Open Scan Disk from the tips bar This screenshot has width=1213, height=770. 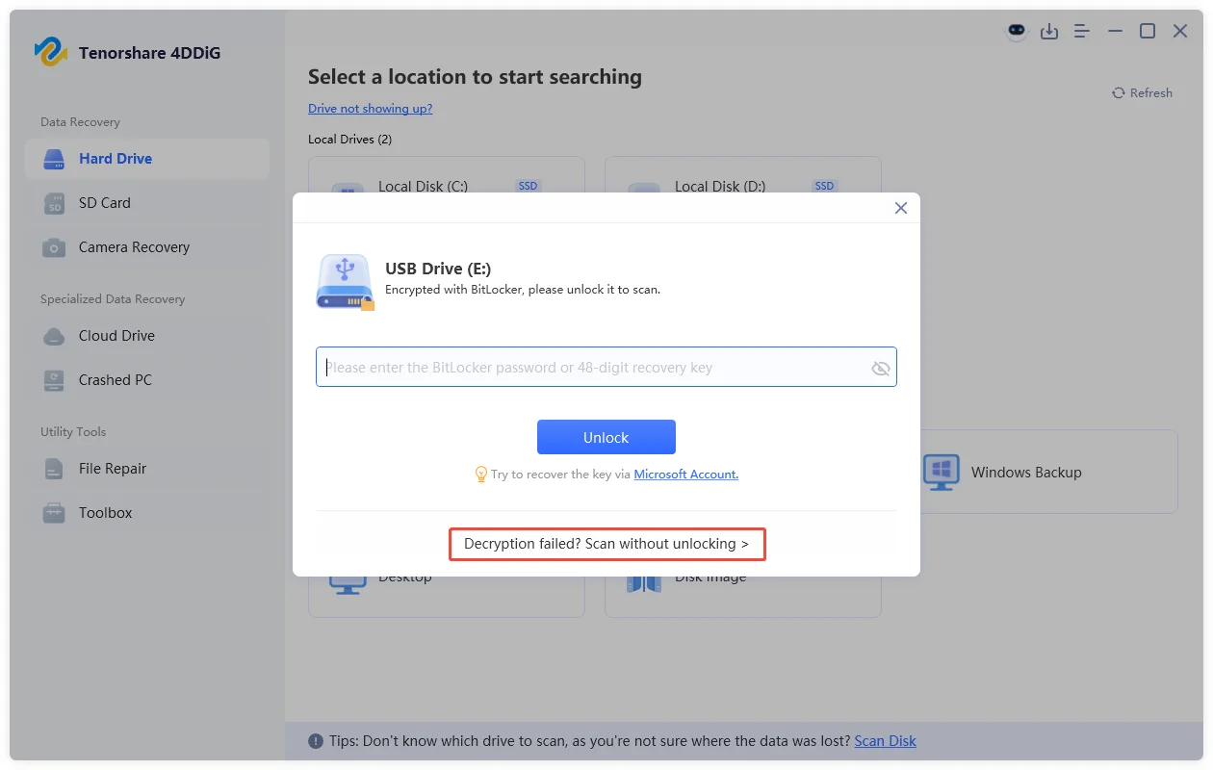(x=884, y=740)
